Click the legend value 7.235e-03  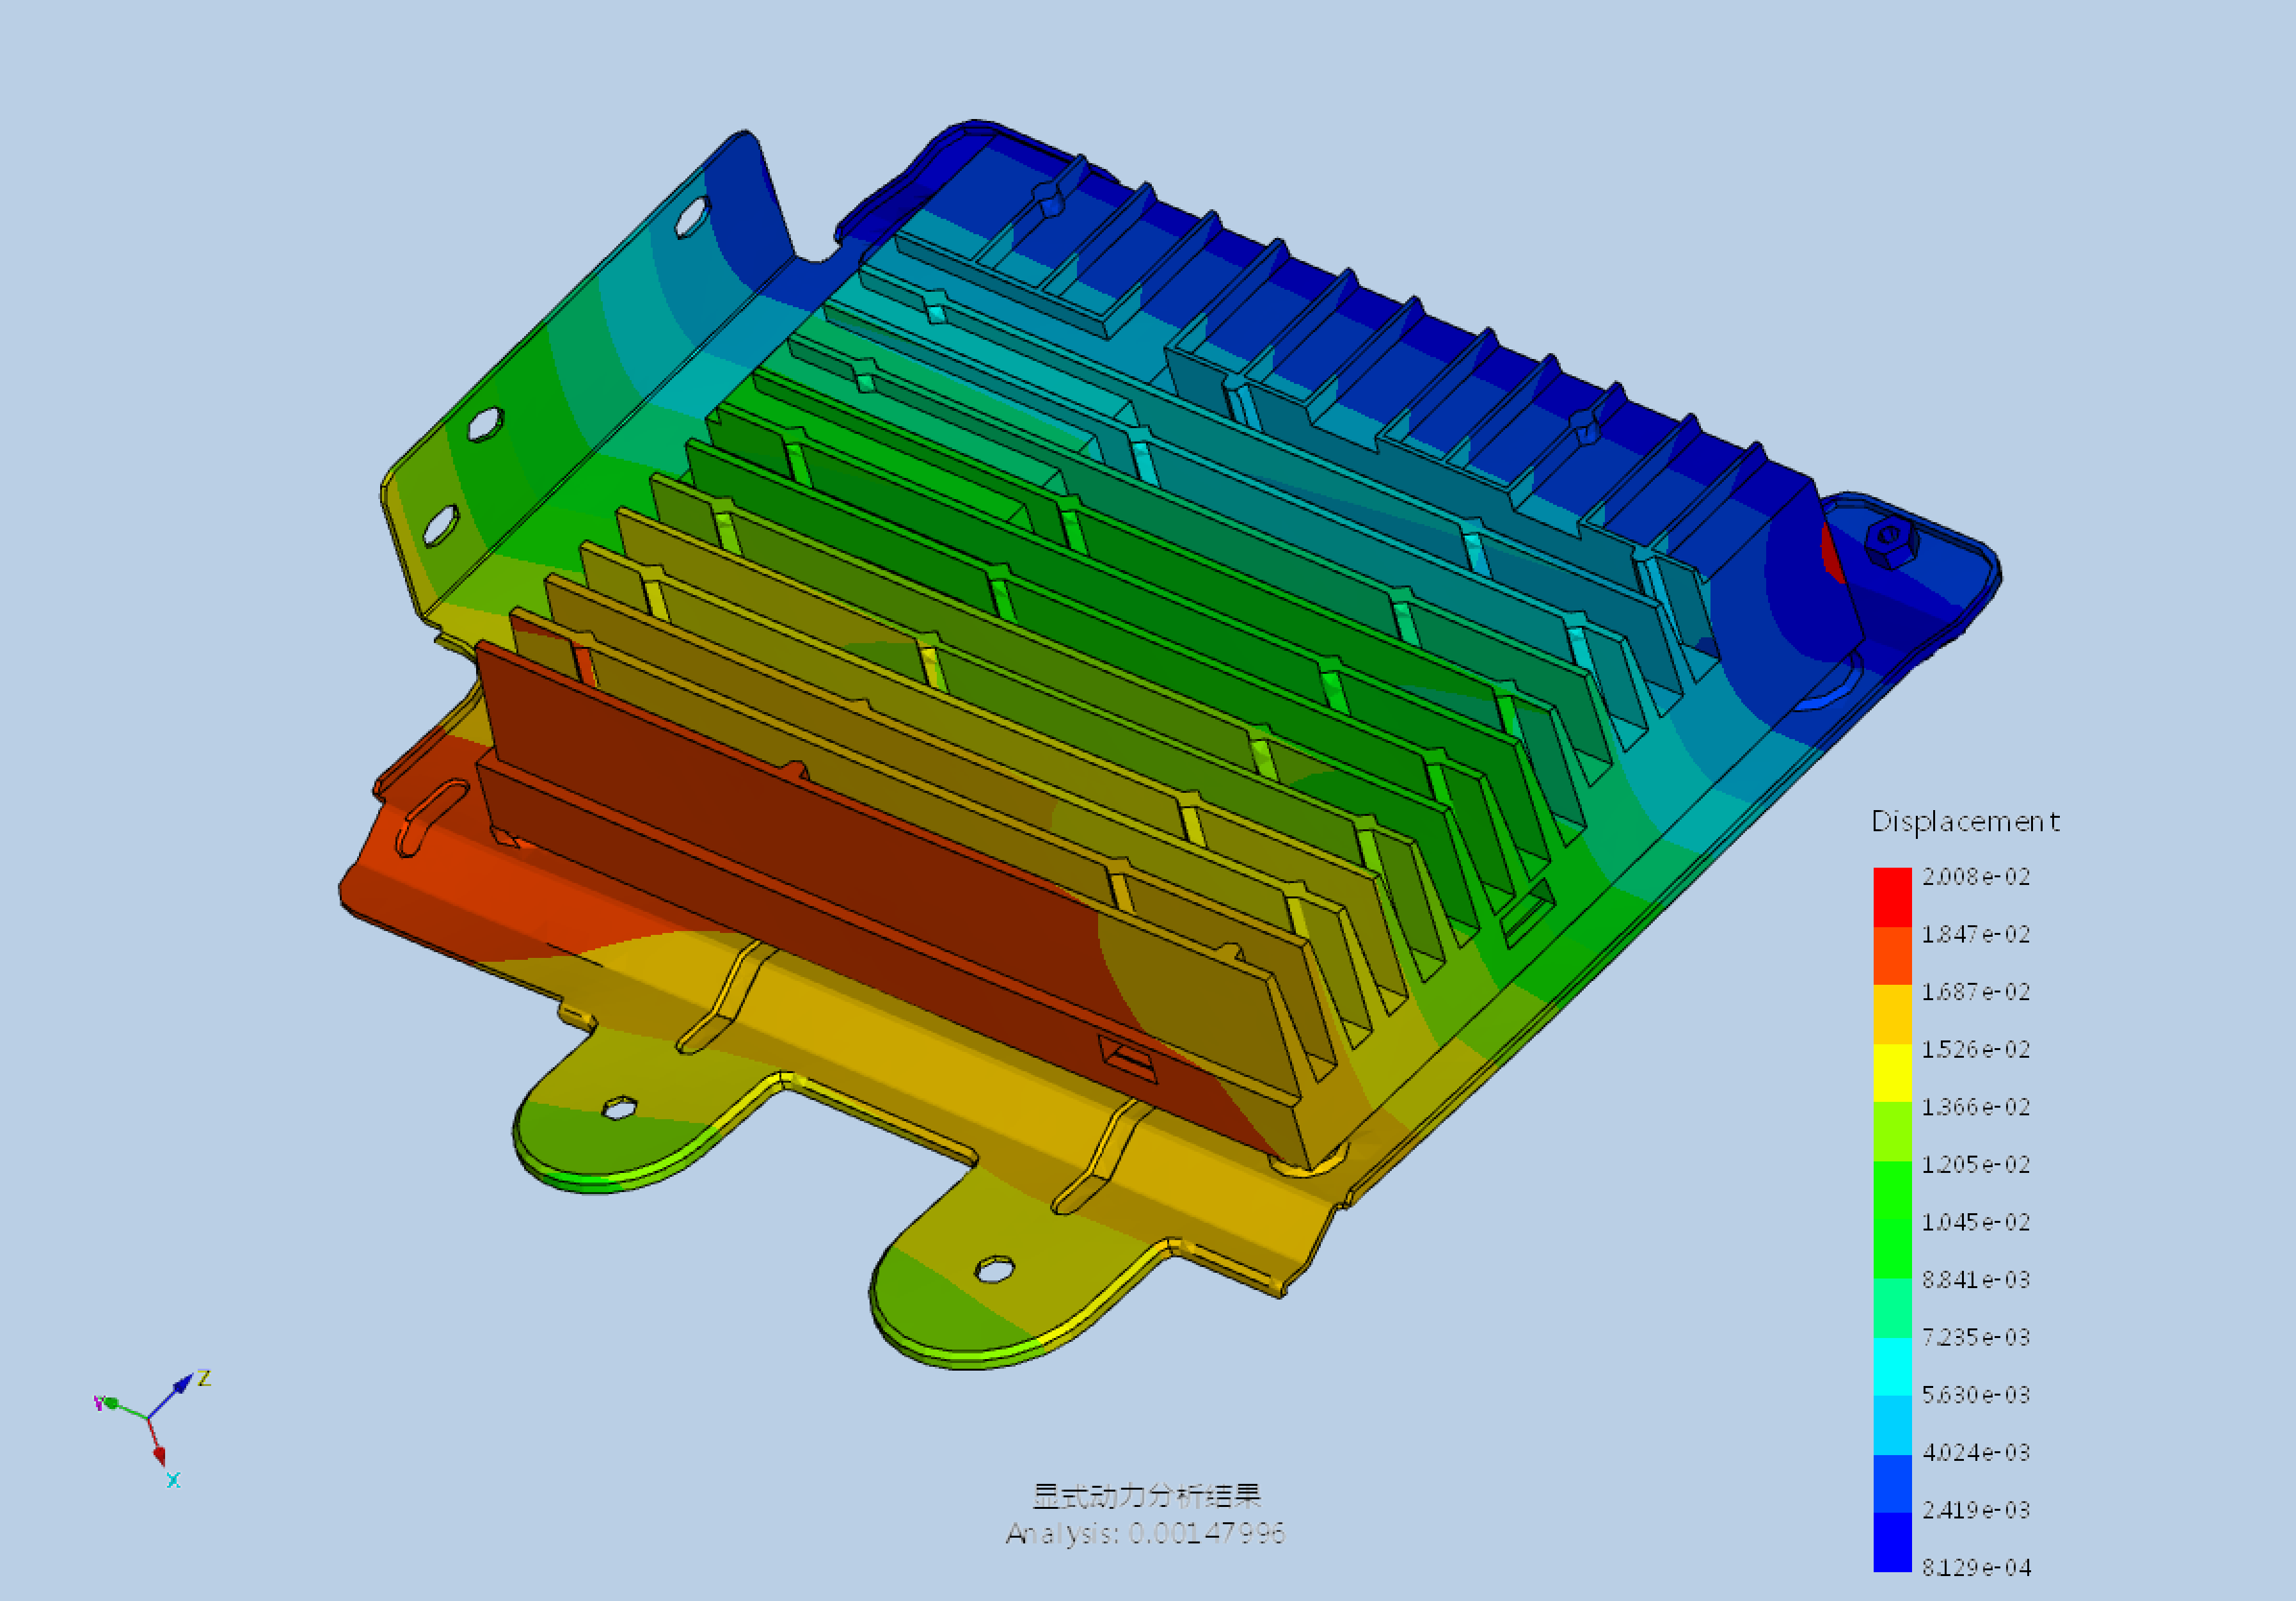pos(1976,1337)
